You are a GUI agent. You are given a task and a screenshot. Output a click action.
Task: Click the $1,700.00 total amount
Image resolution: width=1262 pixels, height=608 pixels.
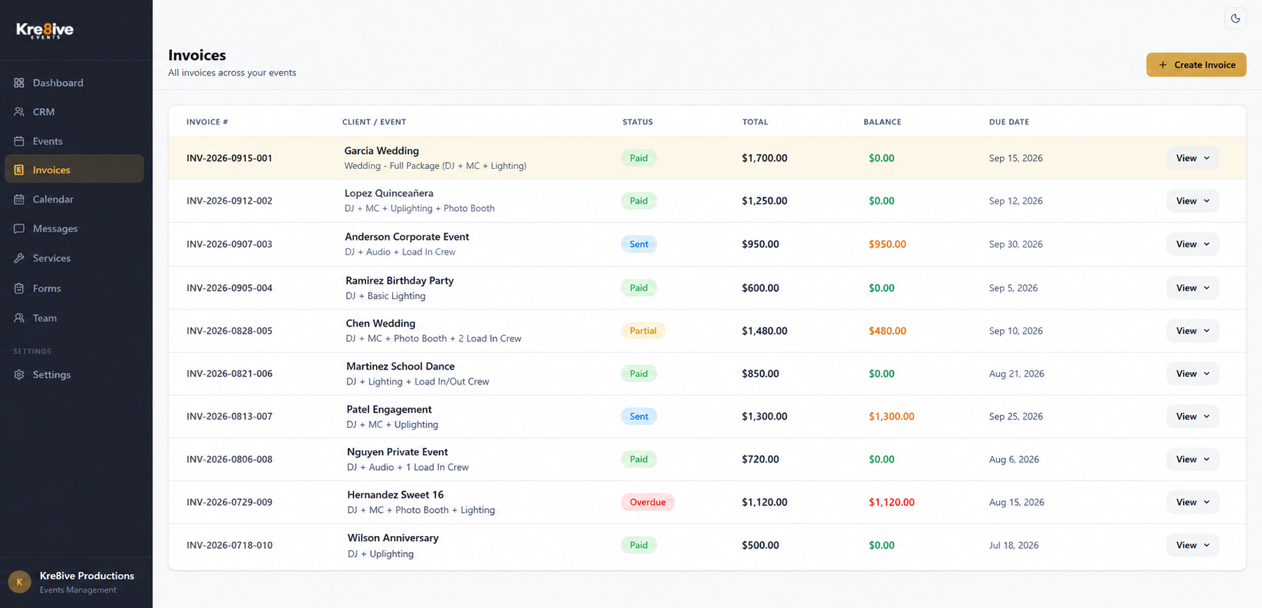[764, 158]
